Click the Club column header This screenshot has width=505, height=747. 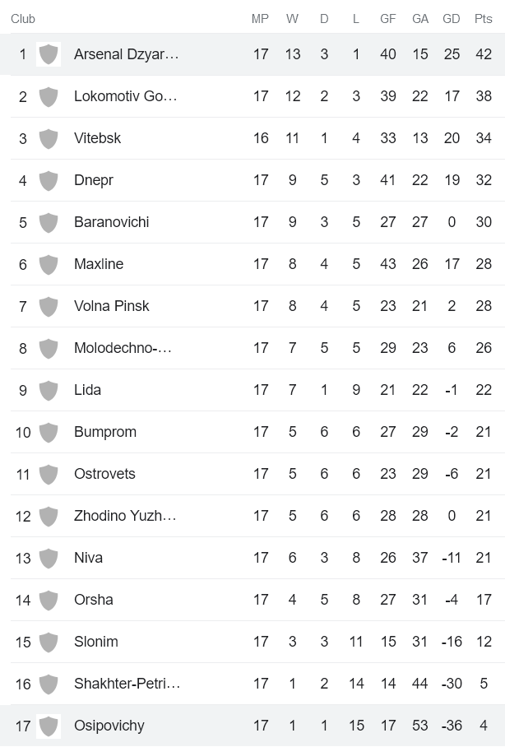point(23,19)
